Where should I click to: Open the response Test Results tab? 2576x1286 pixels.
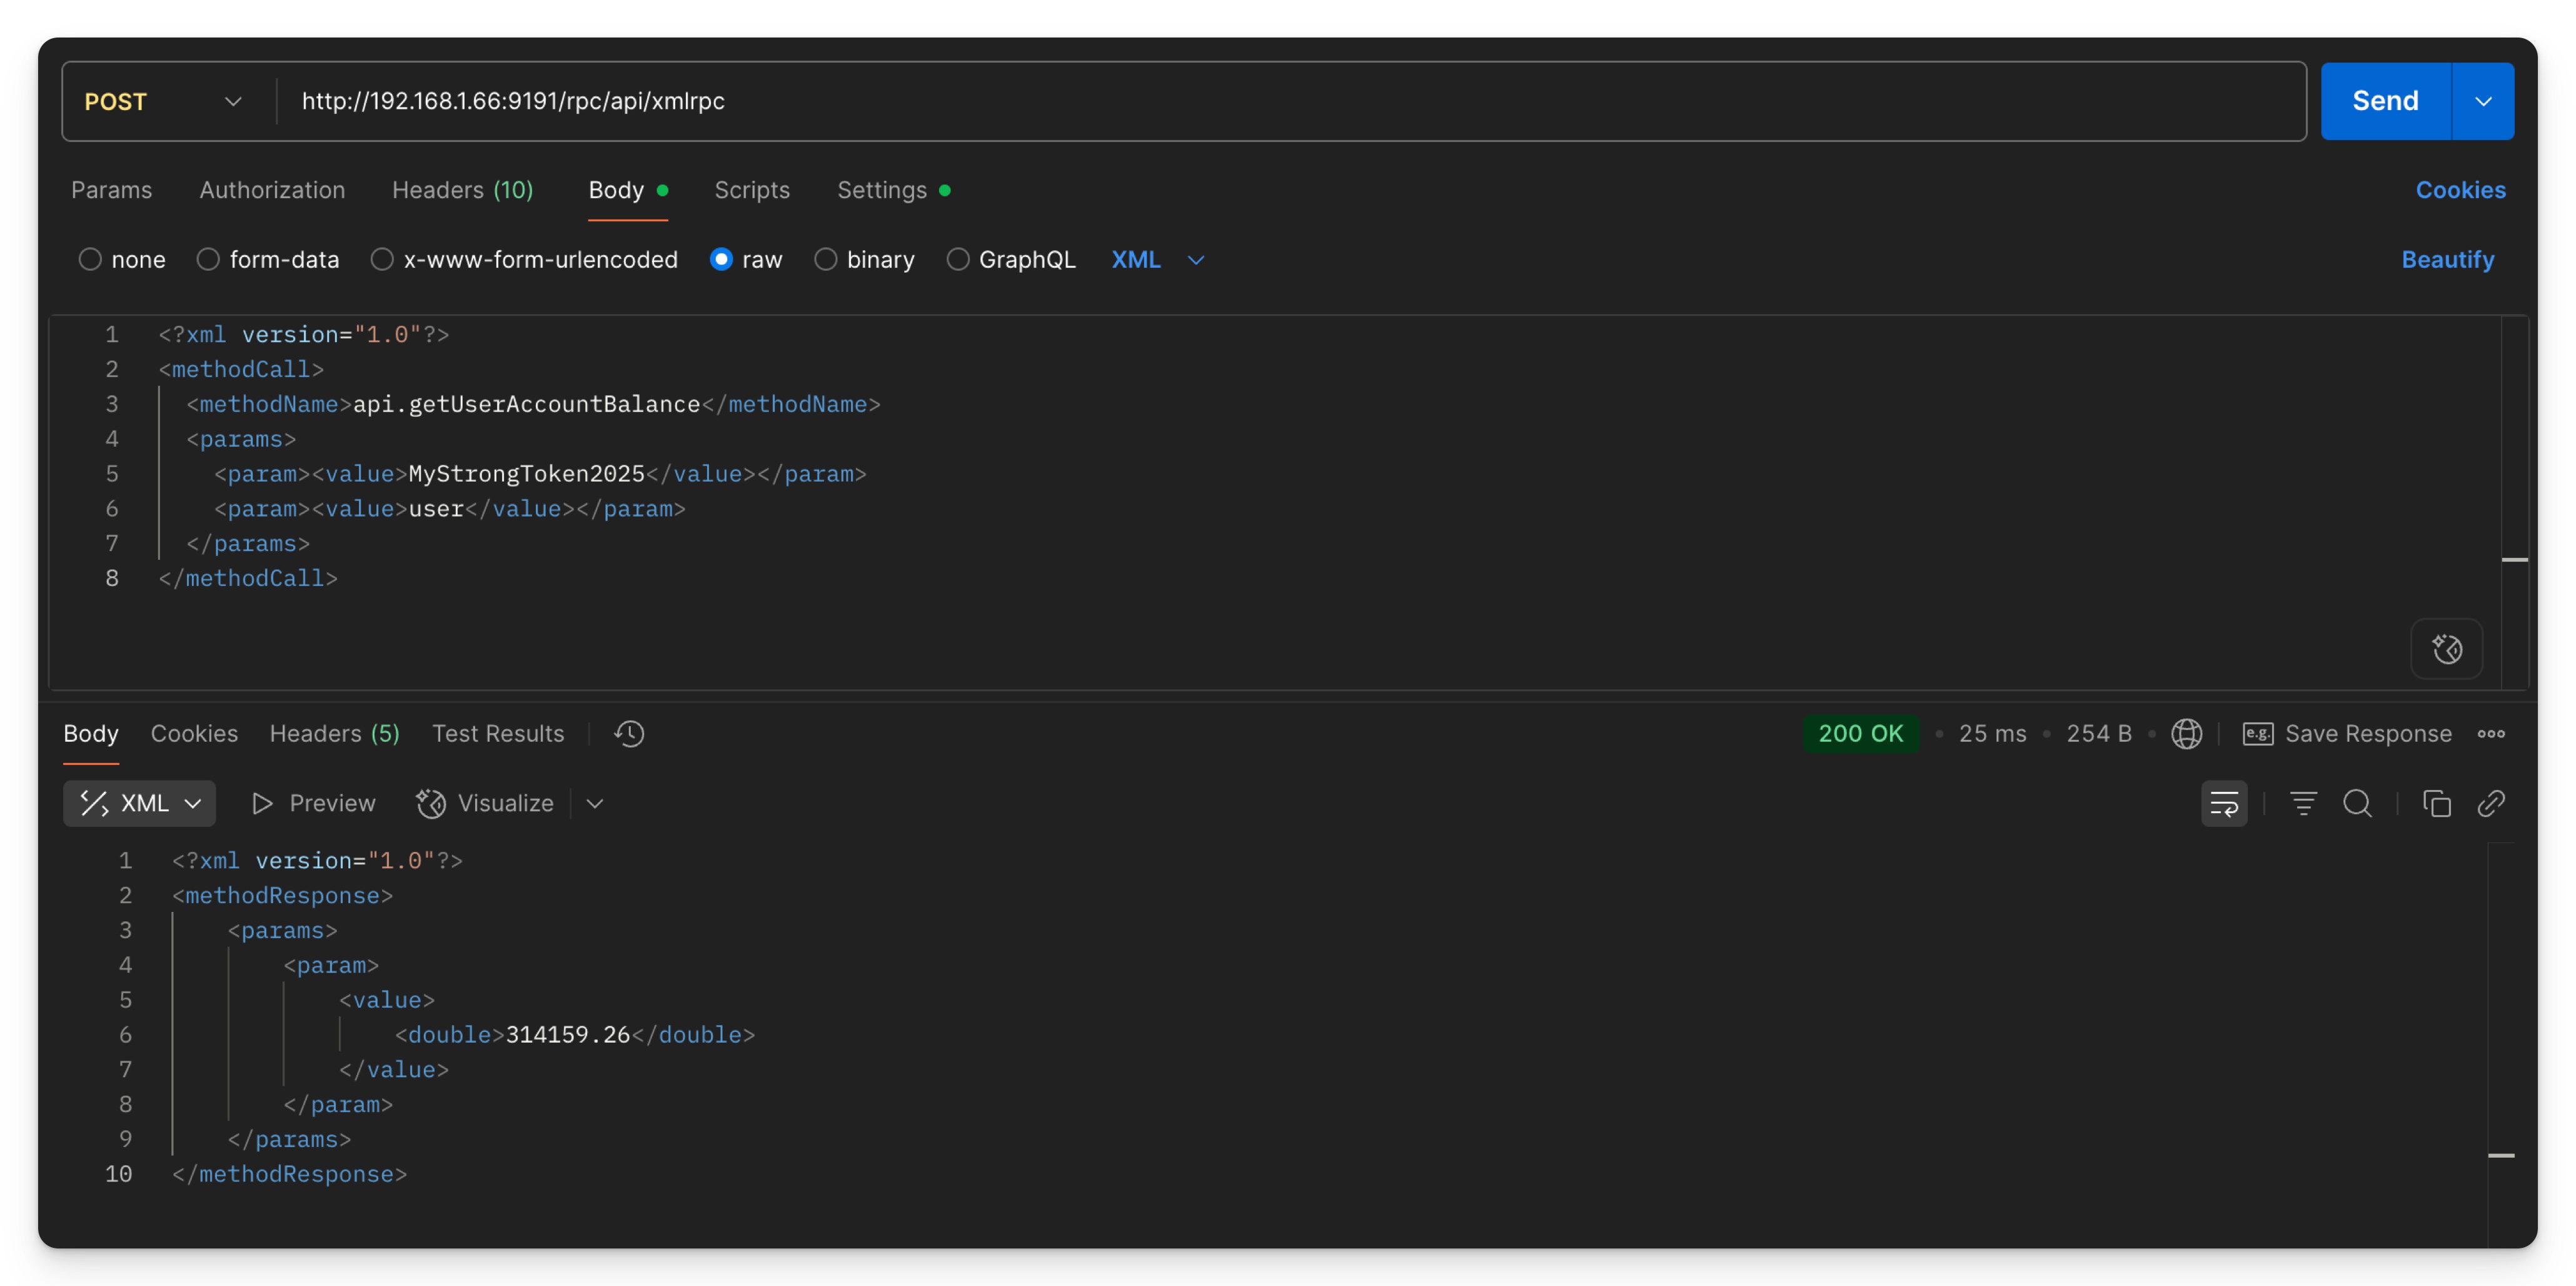coord(498,734)
